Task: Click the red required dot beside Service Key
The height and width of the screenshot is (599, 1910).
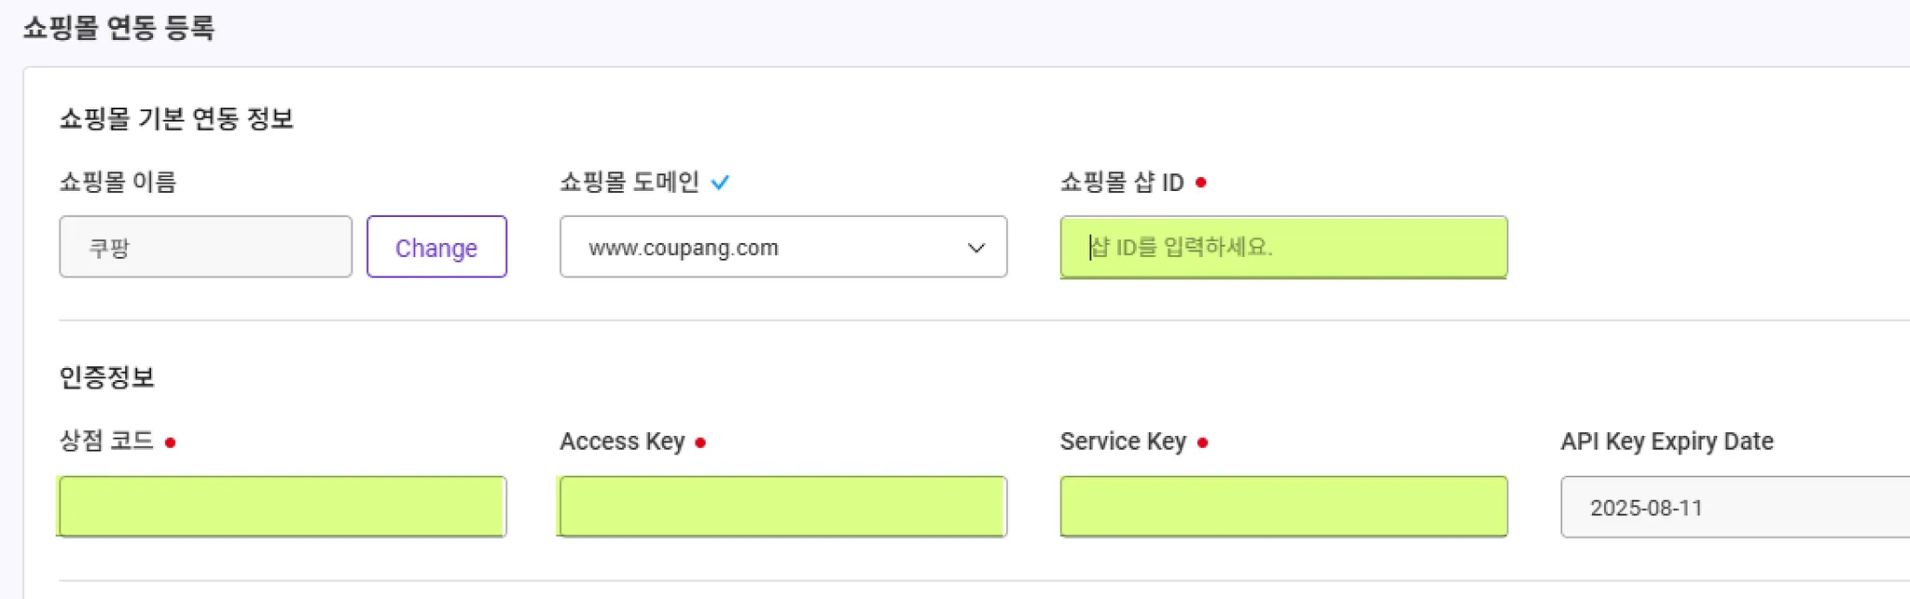Action: pos(1203,442)
